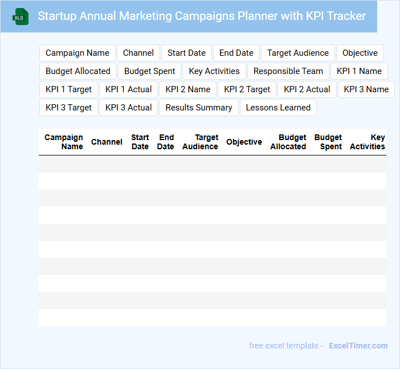Open the Results Summary tag
The height and width of the screenshot is (369, 400).
point(199,108)
